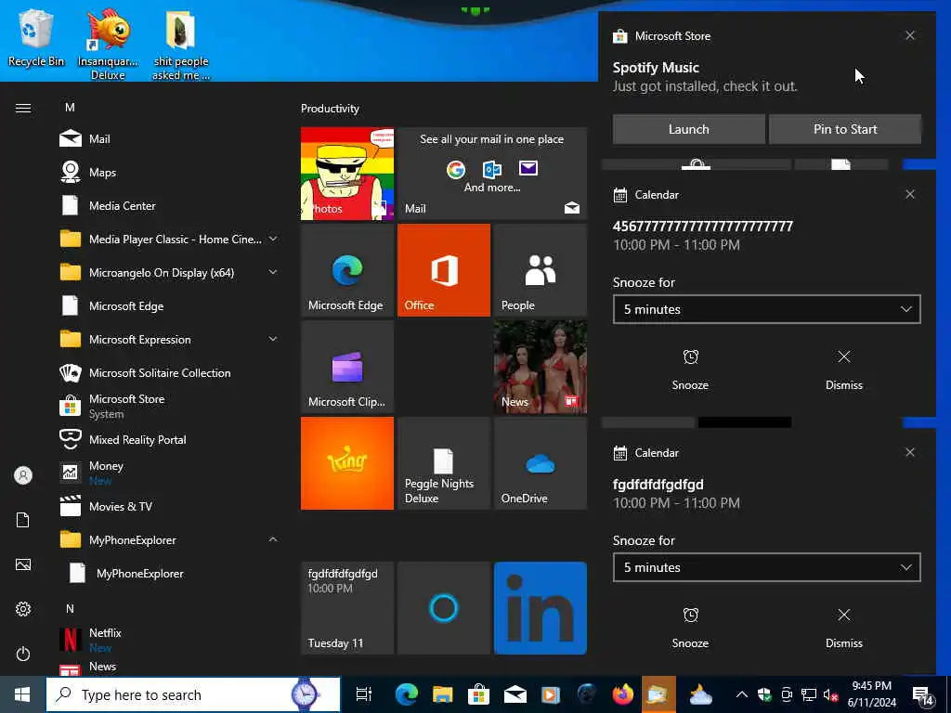Open Windows Security tray icon
The width and height of the screenshot is (951, 713).
click(764, 694)
